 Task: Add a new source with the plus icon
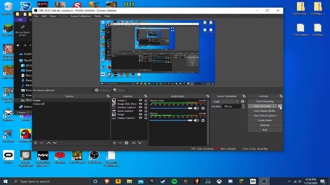pyautogui.click(x=114, y=143)
